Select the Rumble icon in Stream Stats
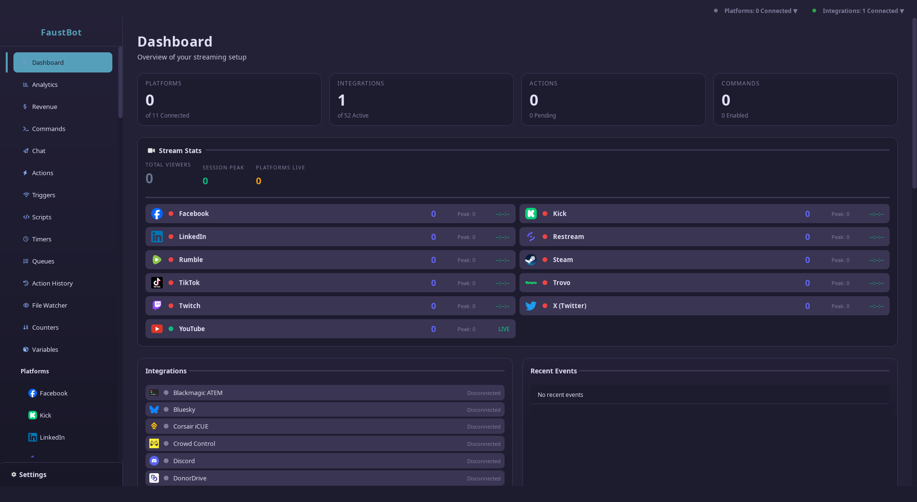The width and height of the screenshot is (917, 502). pyautogui.click(x=157, y=260)
